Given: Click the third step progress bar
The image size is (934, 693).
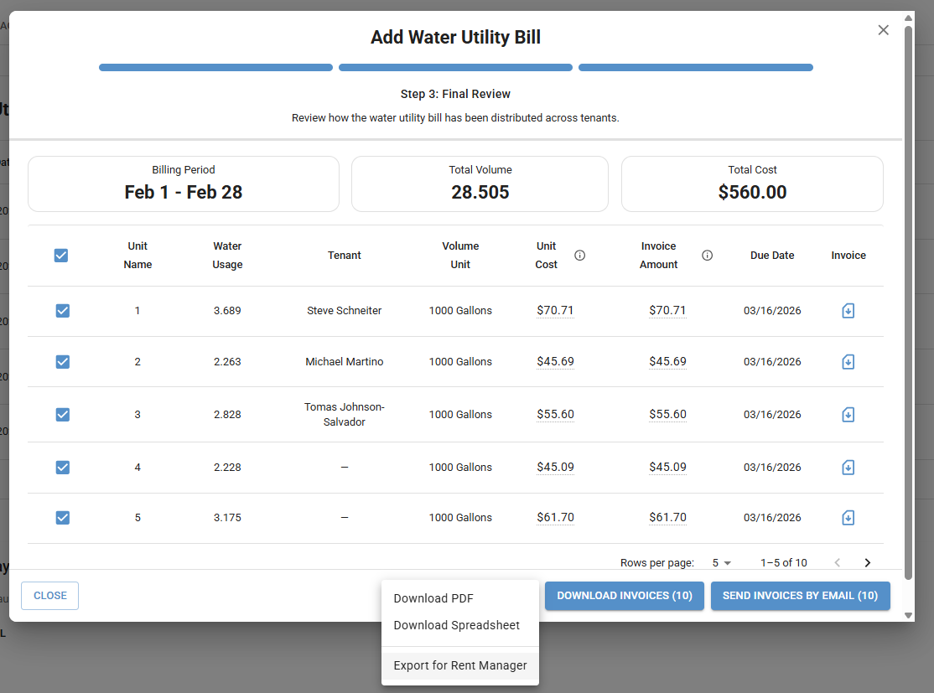Looking at the screenshot, I should tap(695, 68).
